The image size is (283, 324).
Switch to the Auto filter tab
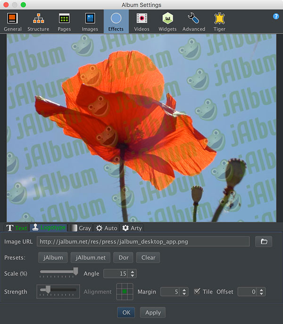coord(107,228)
